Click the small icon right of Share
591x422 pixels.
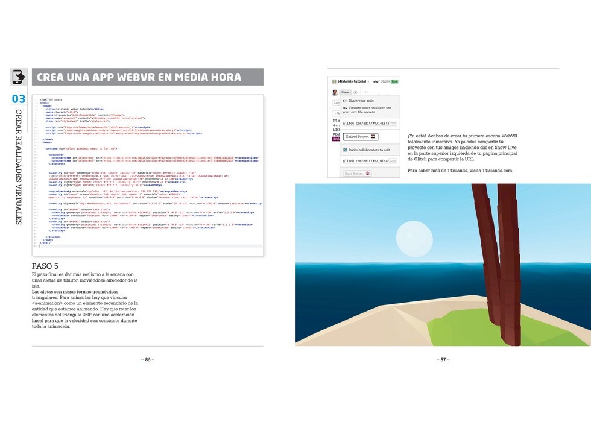pos(355,92)
